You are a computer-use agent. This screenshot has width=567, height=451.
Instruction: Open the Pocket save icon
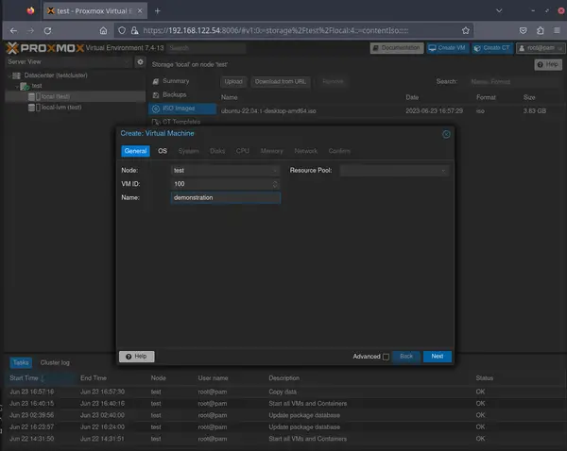pos(523,31)
